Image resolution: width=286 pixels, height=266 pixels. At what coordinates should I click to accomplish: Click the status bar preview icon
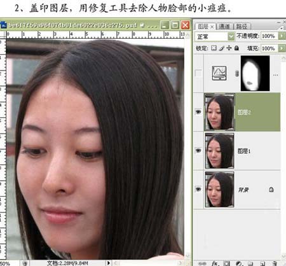click(25, 263)
